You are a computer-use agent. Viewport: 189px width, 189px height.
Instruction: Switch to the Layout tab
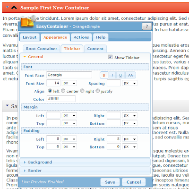click(29, 37)
